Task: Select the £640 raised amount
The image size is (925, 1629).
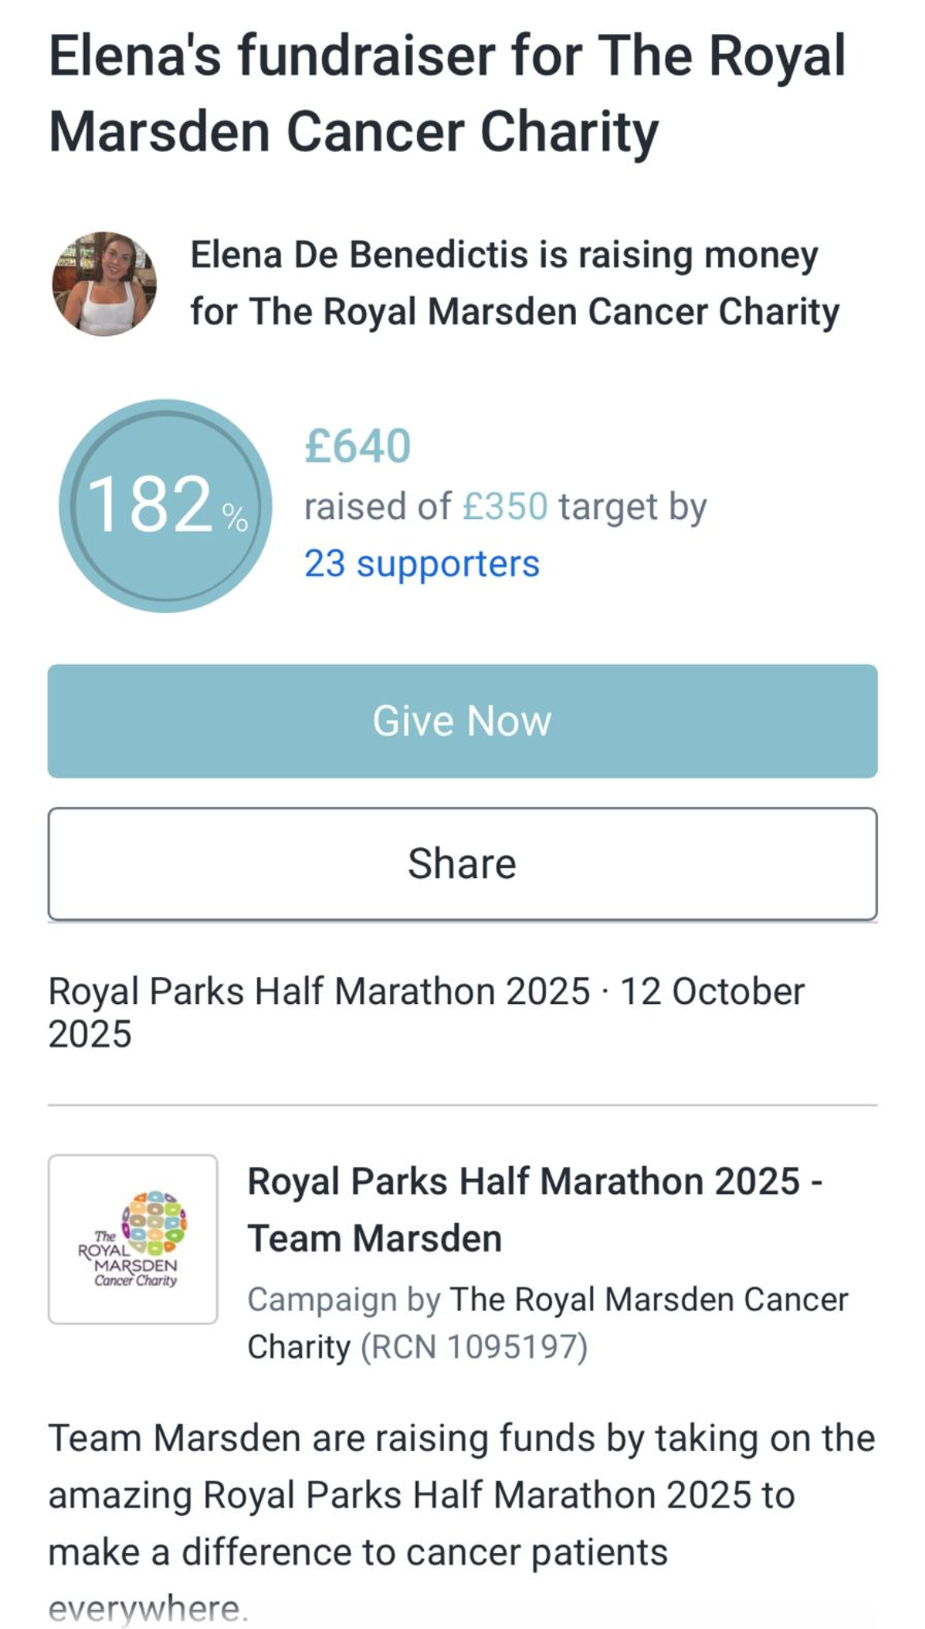Action: (x=357, y=446)
